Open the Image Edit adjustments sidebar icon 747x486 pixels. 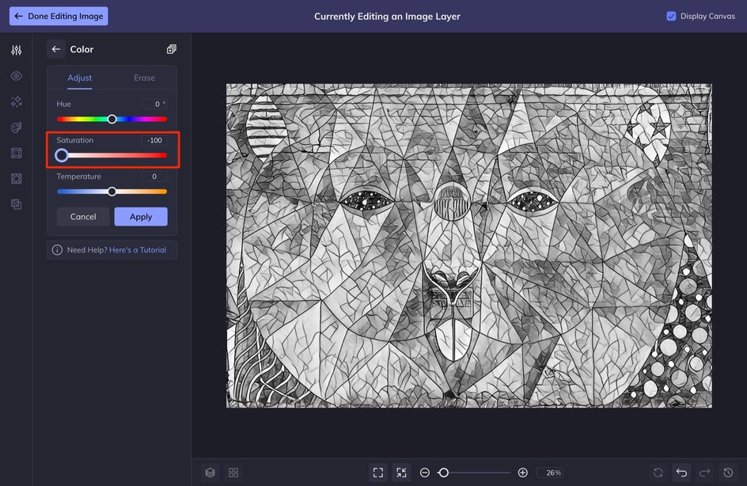pos(16,50)
